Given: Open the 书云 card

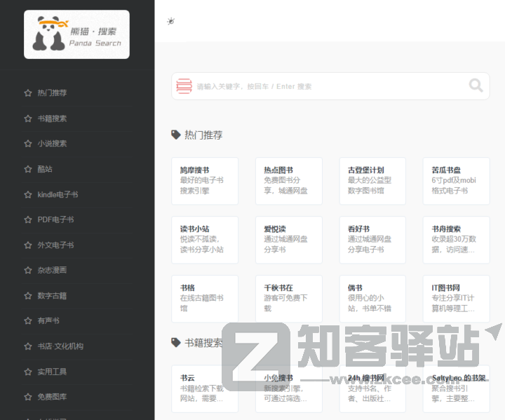Looking at the screenshot, I should pos(205,388).
